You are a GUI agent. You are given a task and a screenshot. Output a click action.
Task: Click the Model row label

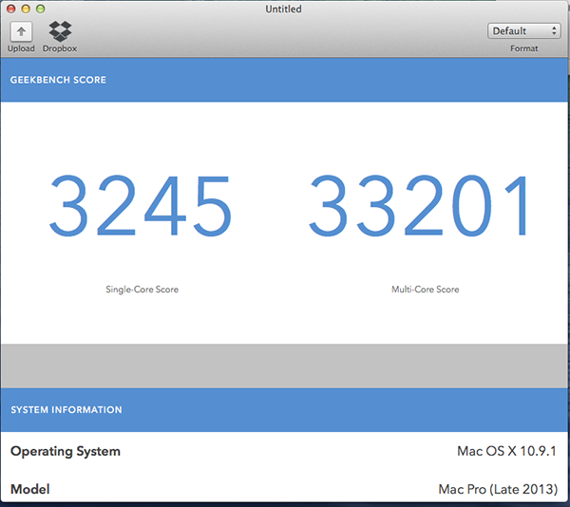click(30, 489)
